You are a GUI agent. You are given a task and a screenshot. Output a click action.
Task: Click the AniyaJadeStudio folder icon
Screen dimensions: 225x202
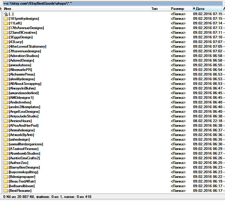[x=6, y=116]
